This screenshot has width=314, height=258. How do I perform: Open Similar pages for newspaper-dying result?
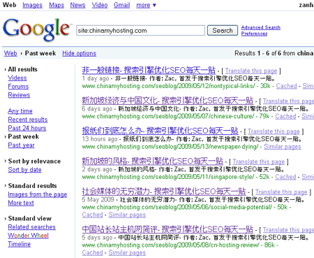point(283,147)
